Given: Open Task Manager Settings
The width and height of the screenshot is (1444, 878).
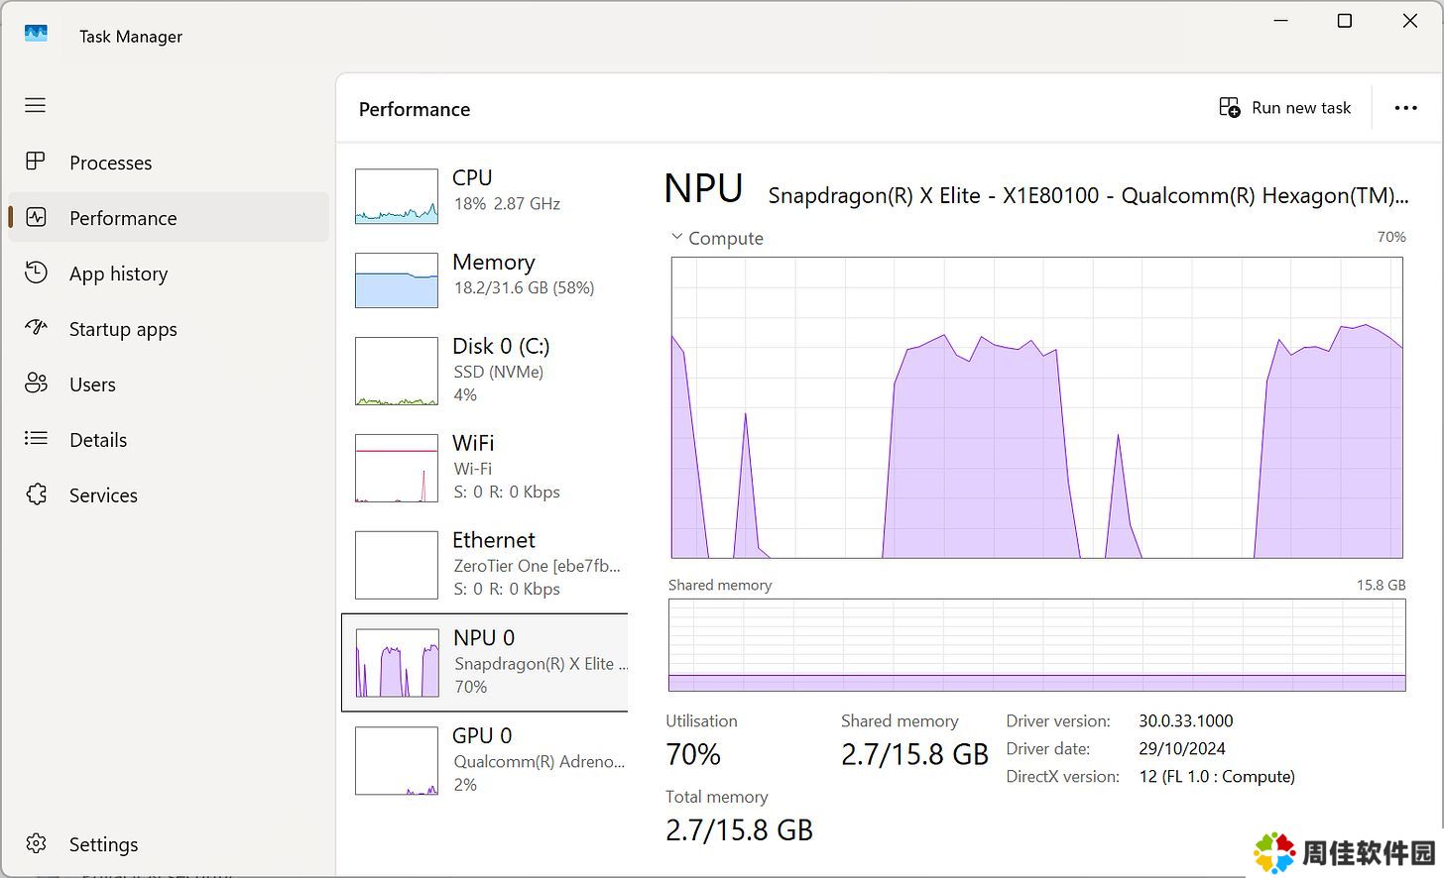Looking at the screenshot, I should coord(169,844).
